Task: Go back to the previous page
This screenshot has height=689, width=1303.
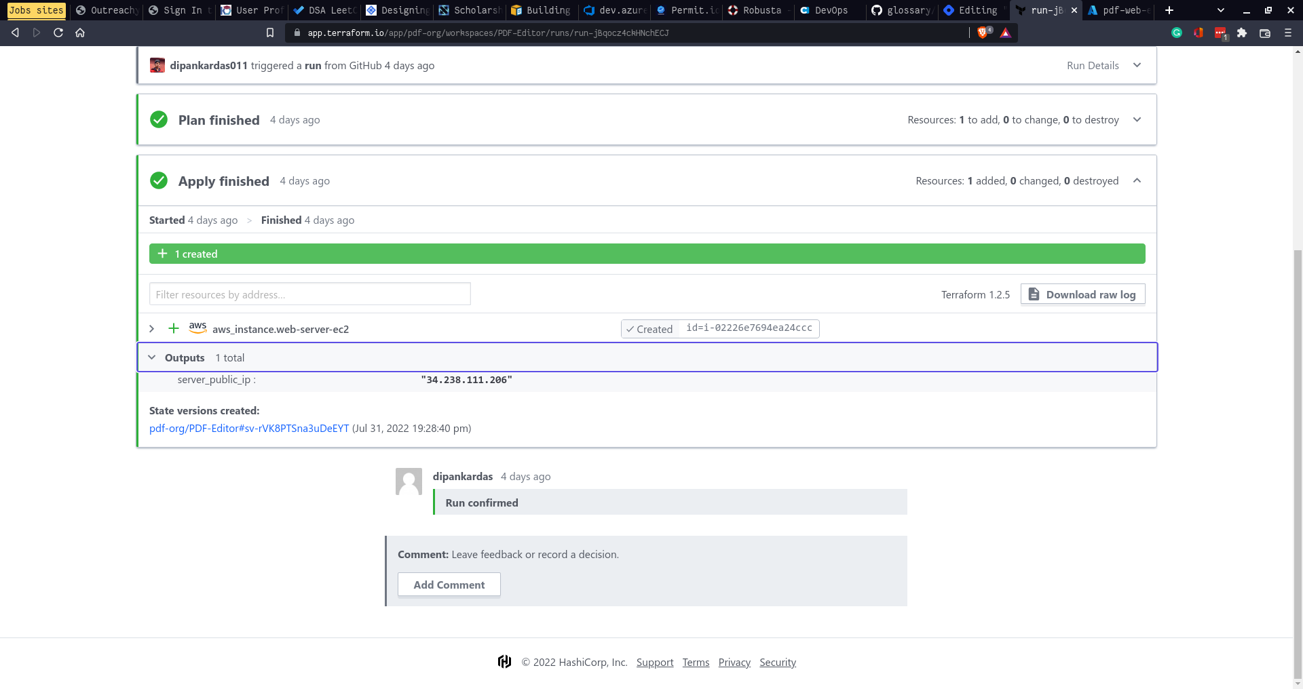Action: coord(15,33)
